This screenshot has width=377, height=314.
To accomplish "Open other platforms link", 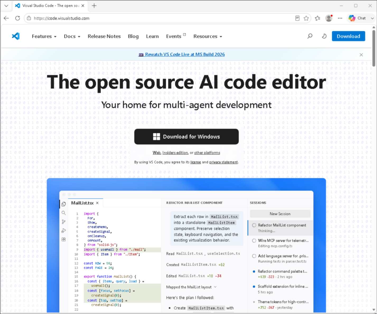I will [x=207, y=153].
